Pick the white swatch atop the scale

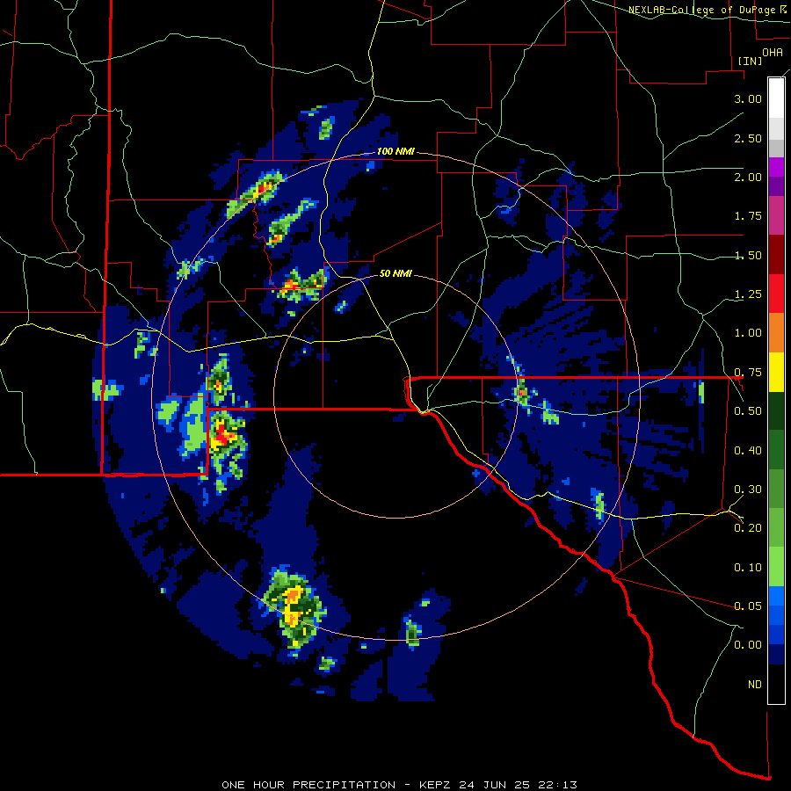click(776, 98)
